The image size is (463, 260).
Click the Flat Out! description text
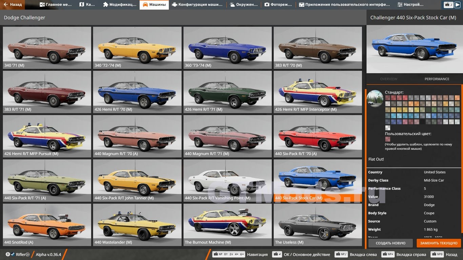pyautogui.click(x=376, y=159)
